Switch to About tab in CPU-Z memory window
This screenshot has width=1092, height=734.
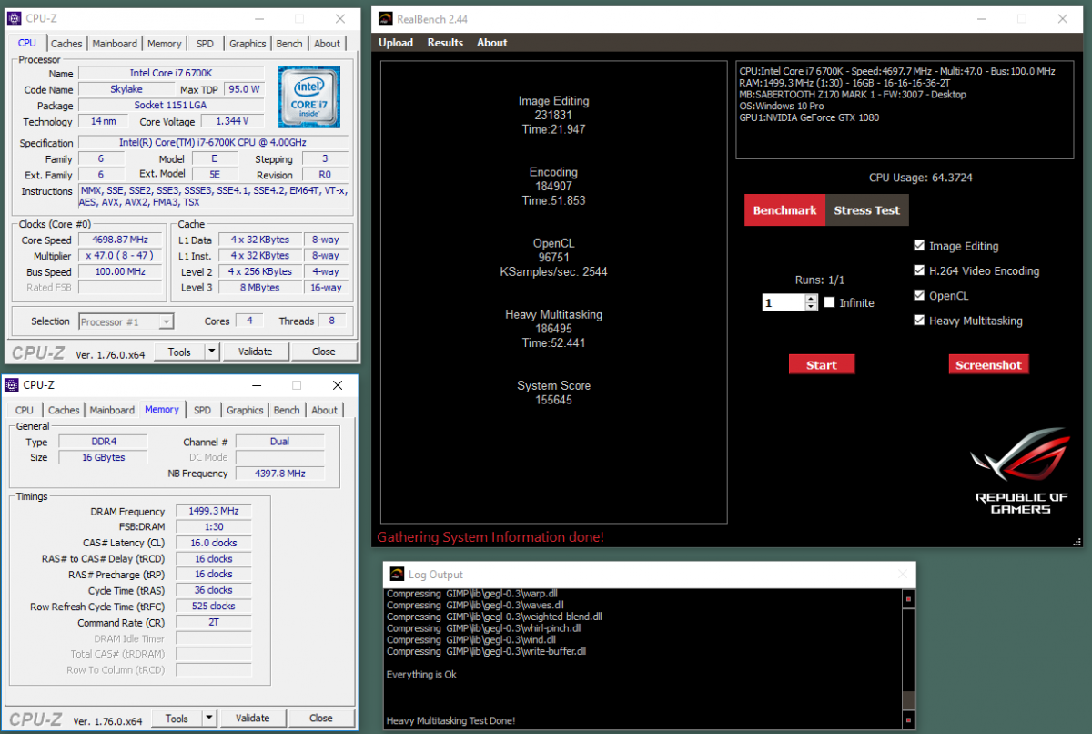[x=325, y=411]
